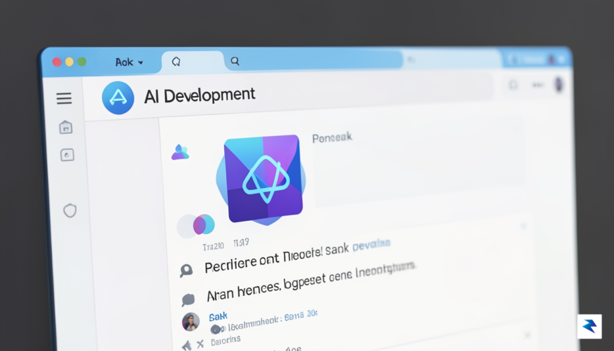Expand the Aok dropdown in the title bar
The width and height of the screenshot is (614, 351).
130,62
